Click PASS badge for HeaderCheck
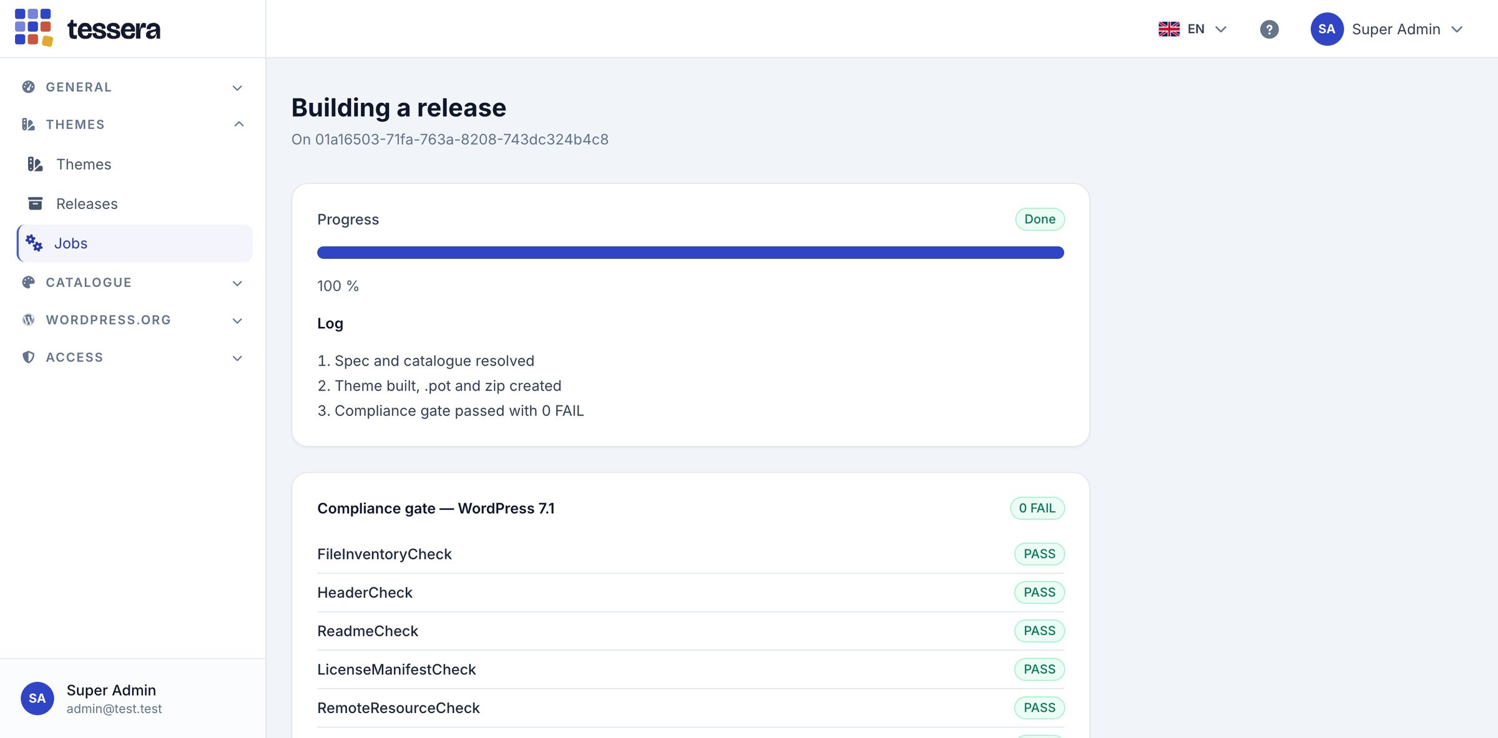 point(1040,593)
